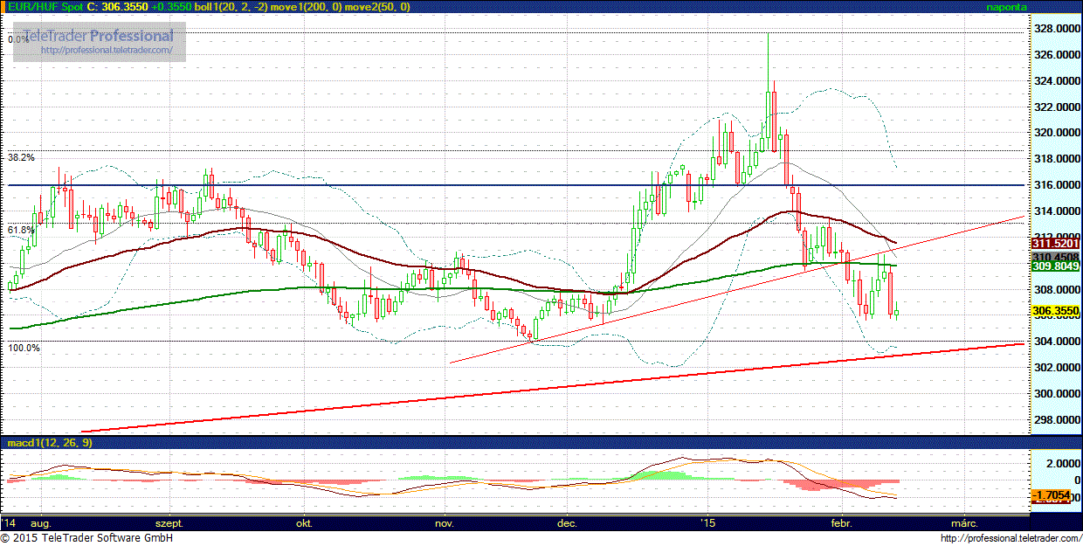Click the 322.0000 price axis label
The height and width of the screenshot is (546, 1083).
[x=1056, y=107]
